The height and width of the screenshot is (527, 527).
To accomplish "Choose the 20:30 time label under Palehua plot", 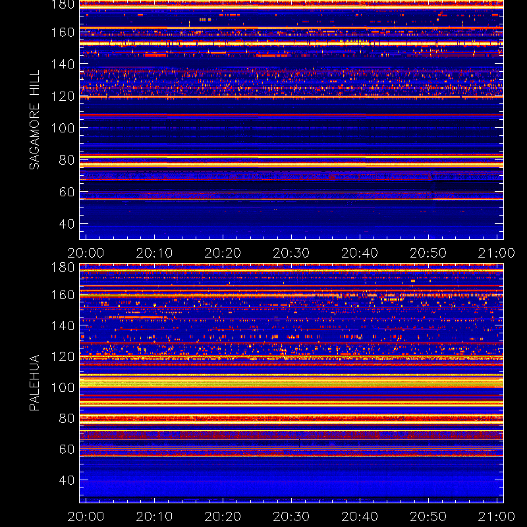I will pos(291,516).
